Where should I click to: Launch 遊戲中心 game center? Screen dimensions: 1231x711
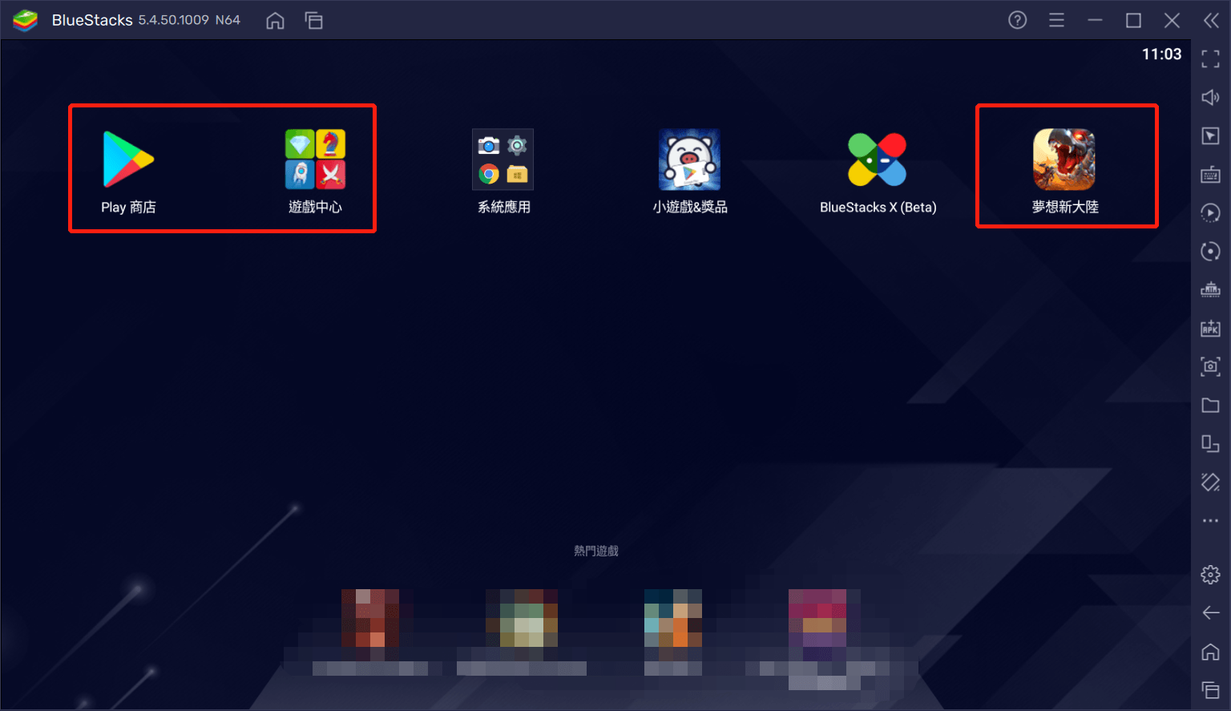point(315,160)
